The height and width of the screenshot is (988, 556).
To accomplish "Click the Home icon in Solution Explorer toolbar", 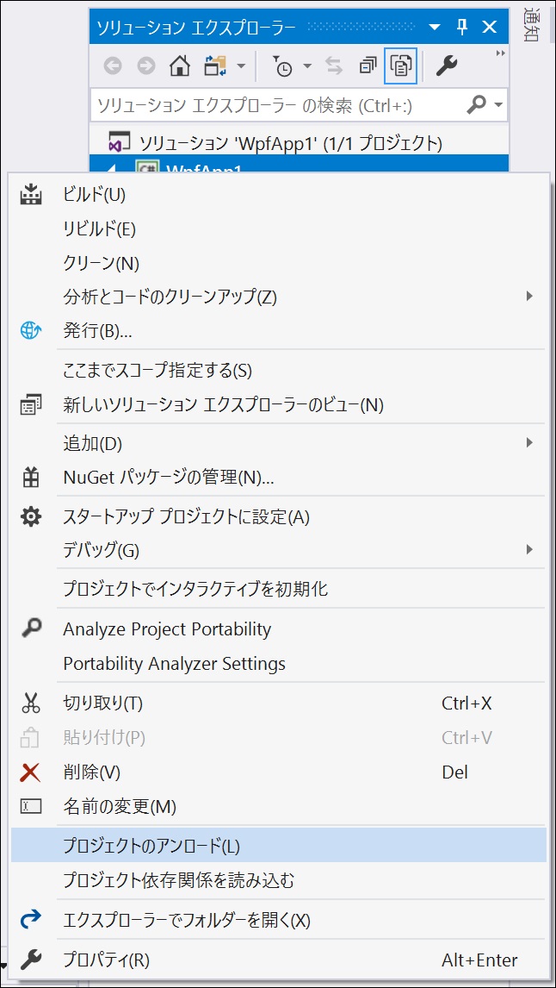I will click(x=180, y=66).
